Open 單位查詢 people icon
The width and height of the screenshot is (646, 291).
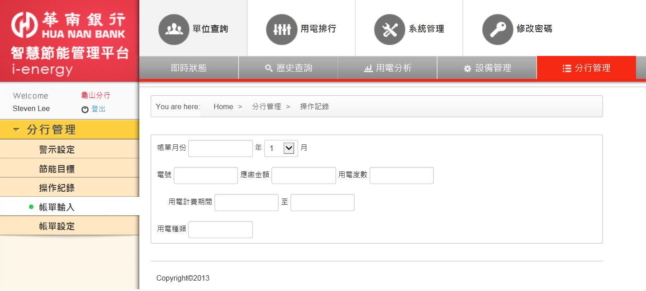174,29
